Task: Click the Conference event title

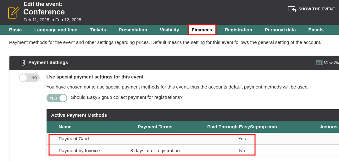Action: [x=44, y=12]
